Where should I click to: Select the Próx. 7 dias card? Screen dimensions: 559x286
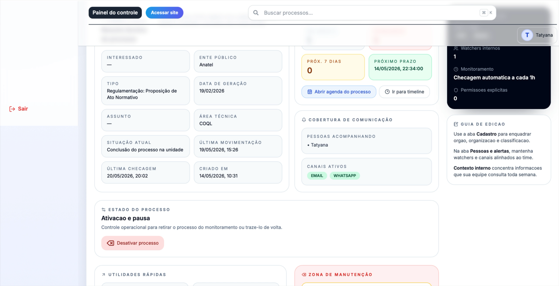[333, 67]
